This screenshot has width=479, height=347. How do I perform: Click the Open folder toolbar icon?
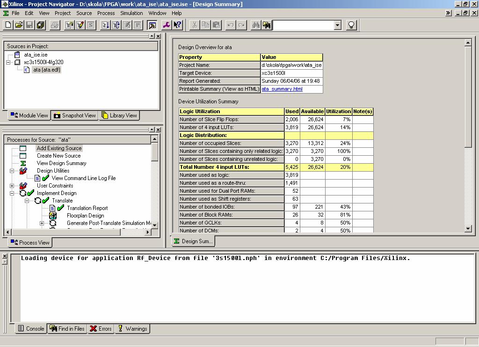19,25
